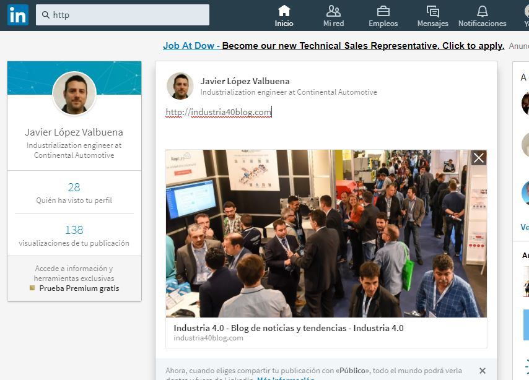View 138 visualizaciones de tu publicación
This screenshot has width=529, height=380.
pos(74,235)
